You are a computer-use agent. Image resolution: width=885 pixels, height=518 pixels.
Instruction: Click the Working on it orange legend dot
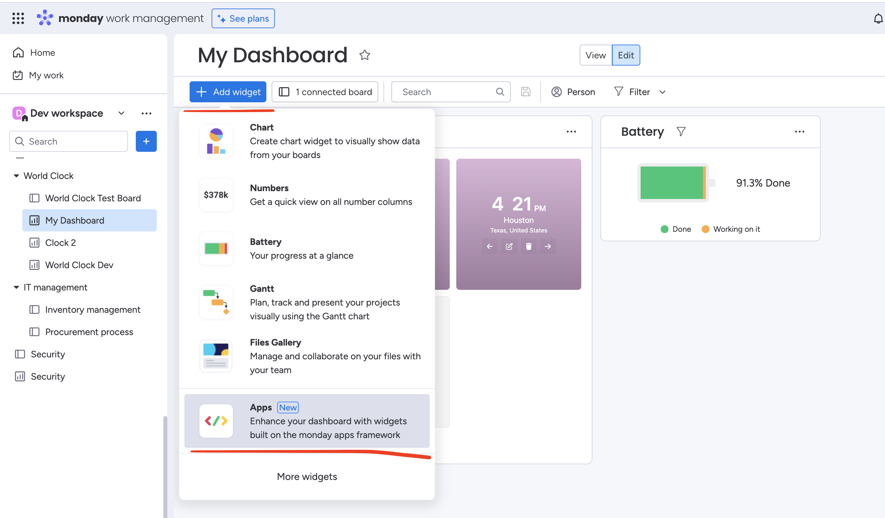click(705, 229)
